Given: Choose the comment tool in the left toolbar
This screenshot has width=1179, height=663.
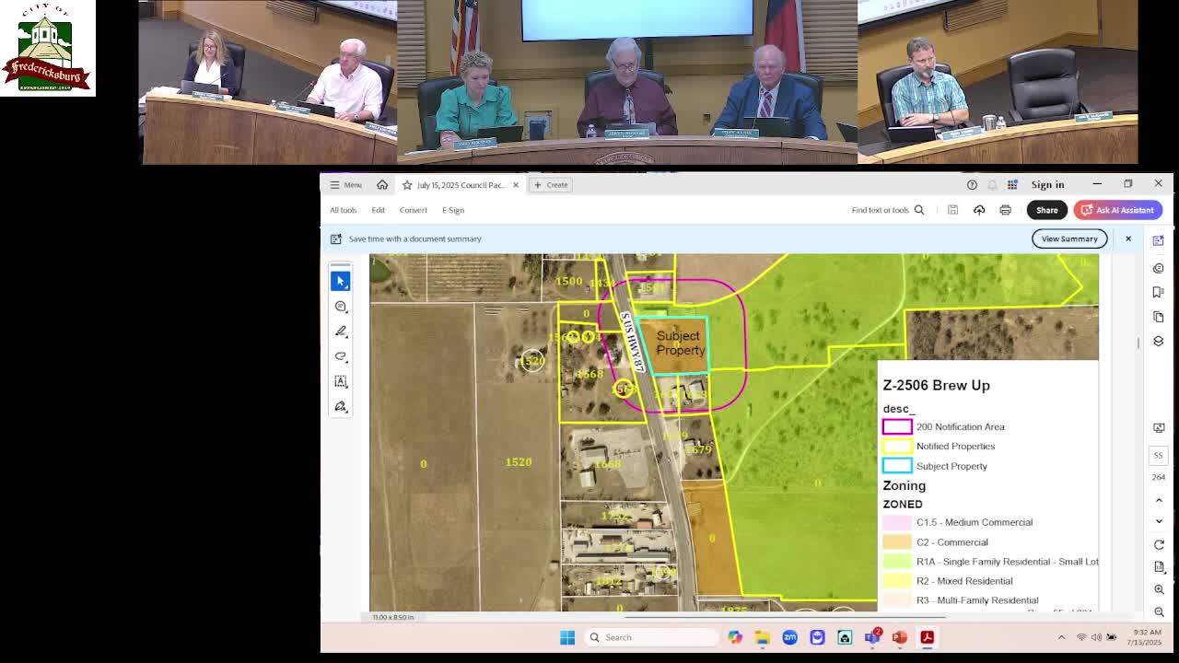Looking at the screenshot, I should pos(341,307).
